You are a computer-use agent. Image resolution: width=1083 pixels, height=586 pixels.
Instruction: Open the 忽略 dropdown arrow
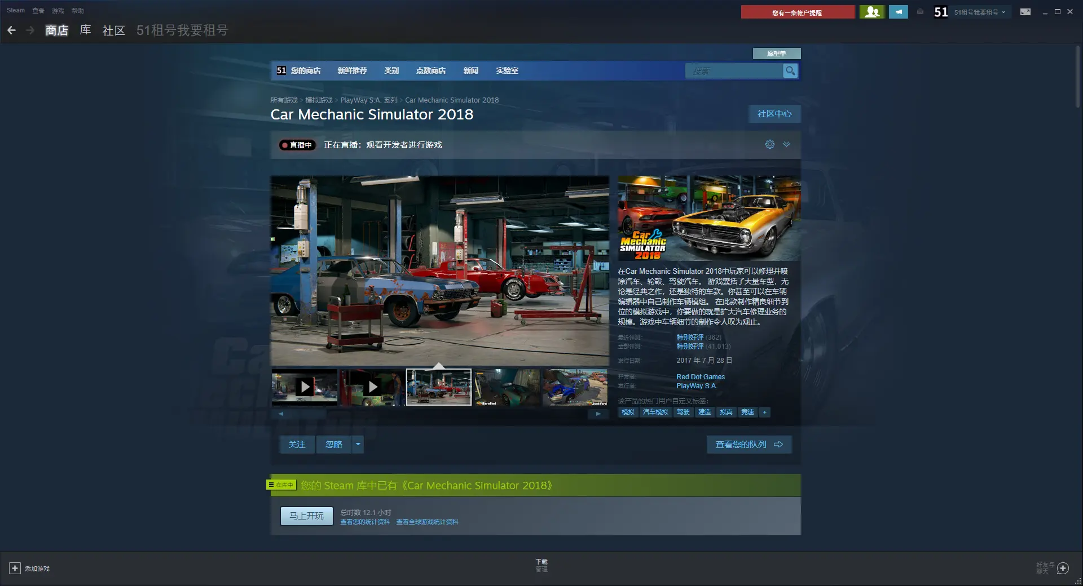pos(358,445)
